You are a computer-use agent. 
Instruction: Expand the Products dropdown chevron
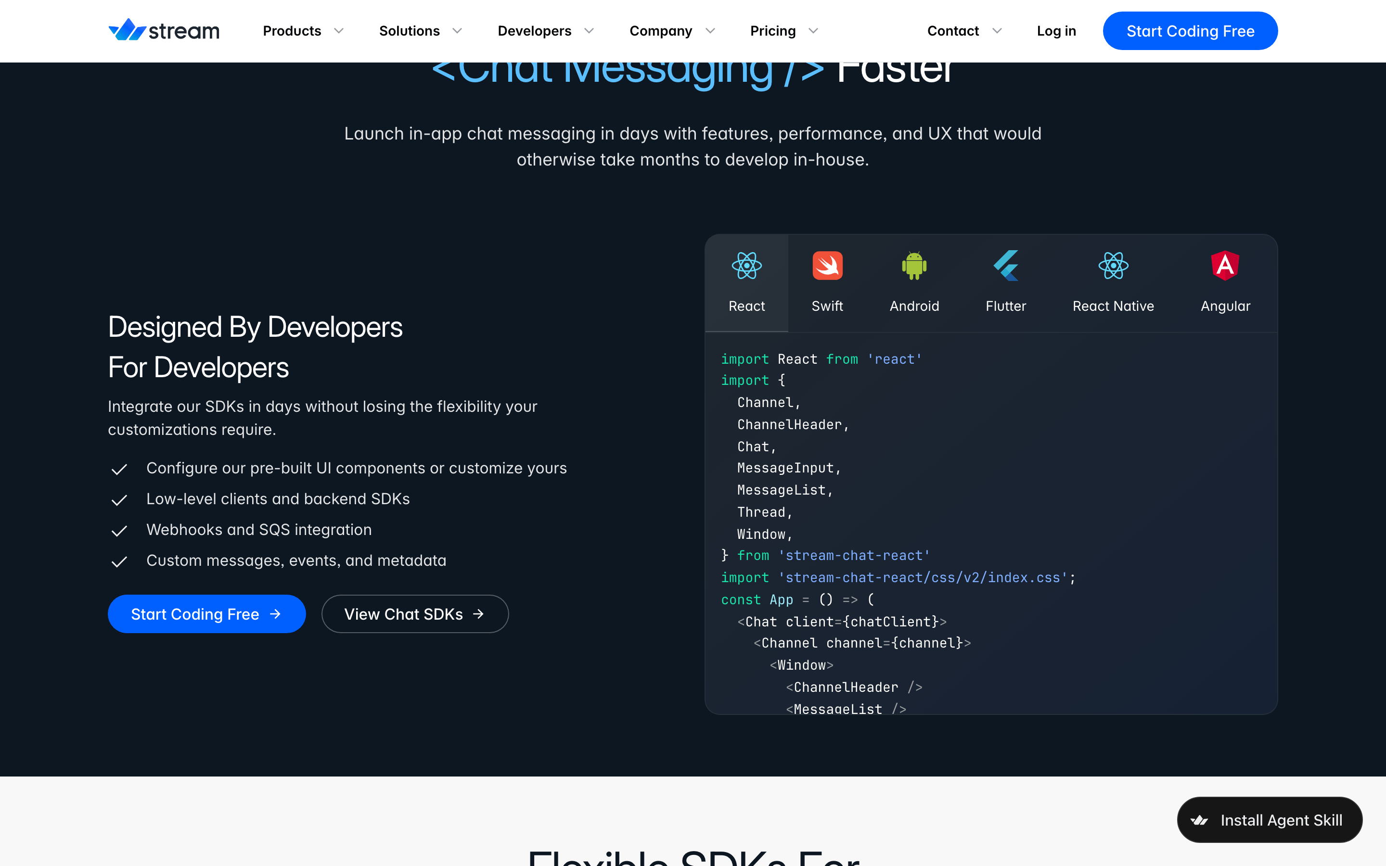pos(338,31)
